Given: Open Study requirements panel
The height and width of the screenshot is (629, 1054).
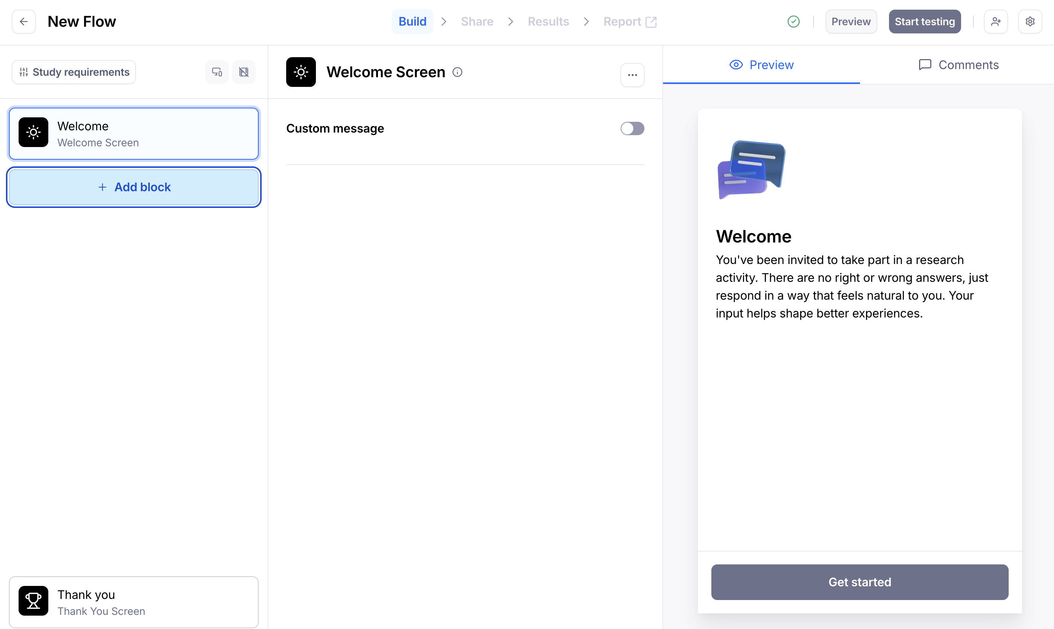Looking at the screenshot, I should pos(74,72).
